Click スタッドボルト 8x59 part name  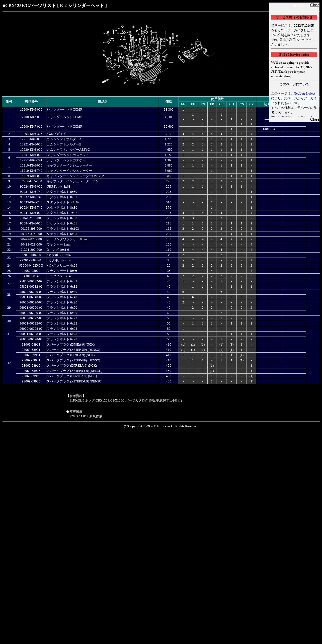62,192
